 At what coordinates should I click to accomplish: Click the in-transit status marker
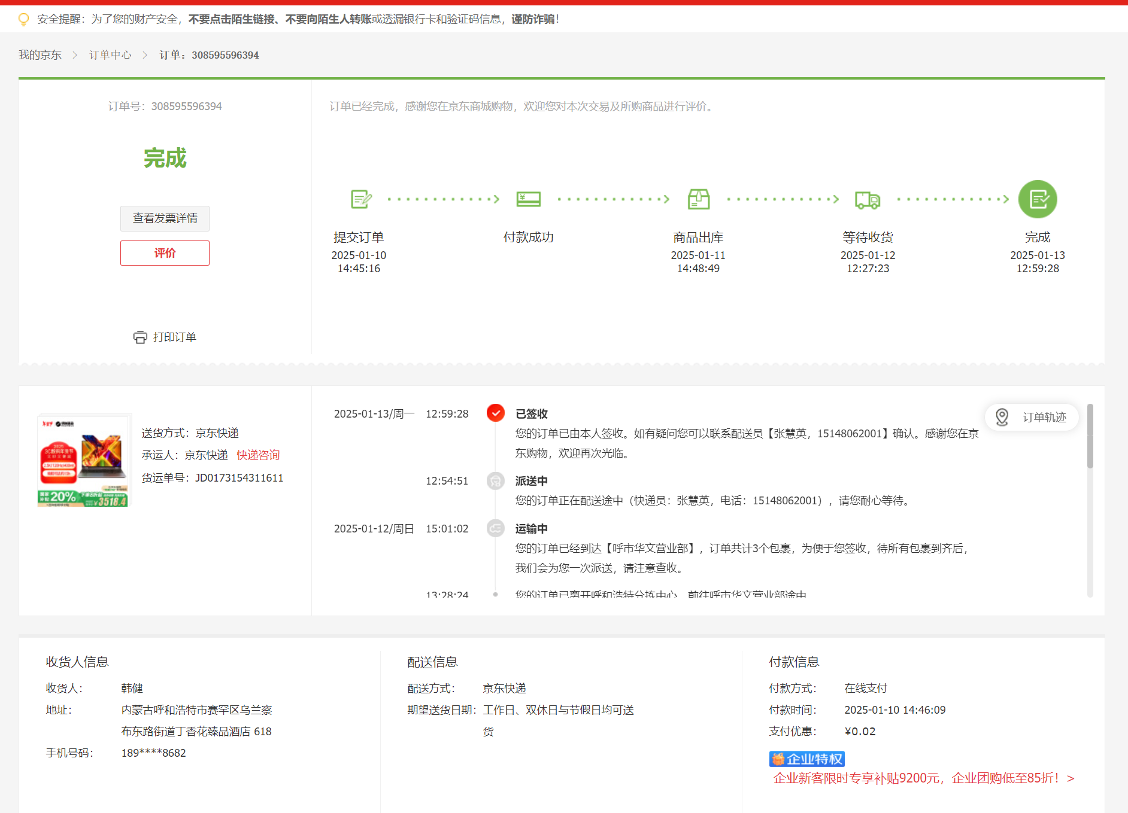[495, 528]
